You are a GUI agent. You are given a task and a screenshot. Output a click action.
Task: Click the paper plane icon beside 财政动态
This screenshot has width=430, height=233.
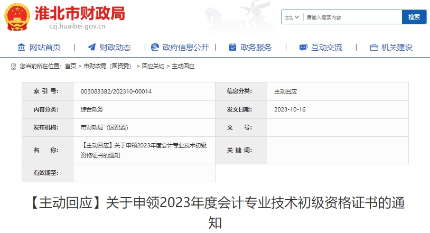coord(92,48)
